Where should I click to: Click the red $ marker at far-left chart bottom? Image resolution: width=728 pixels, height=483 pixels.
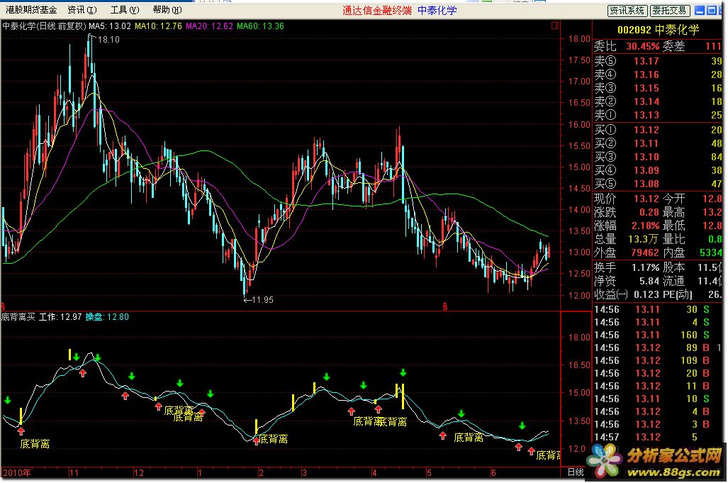point(3,306)
